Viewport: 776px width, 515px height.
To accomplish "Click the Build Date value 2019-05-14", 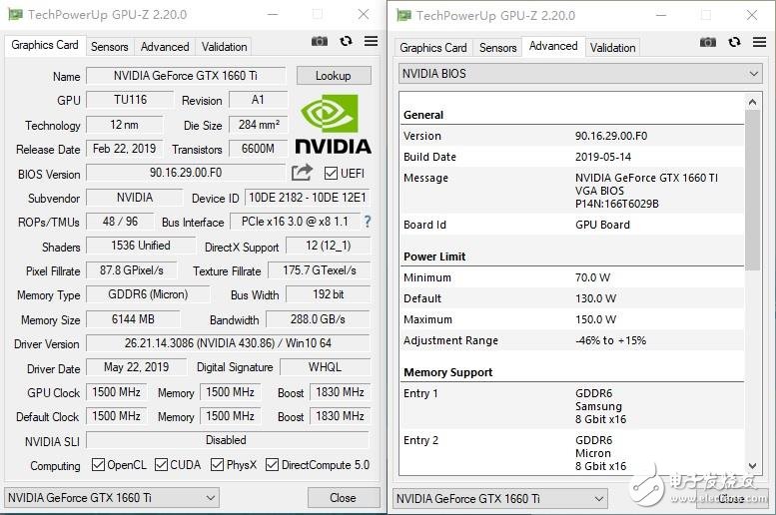I will 603,157.
